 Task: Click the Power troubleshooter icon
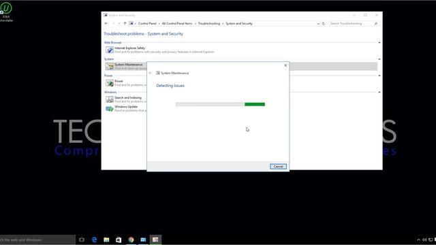tap(110, 83)
